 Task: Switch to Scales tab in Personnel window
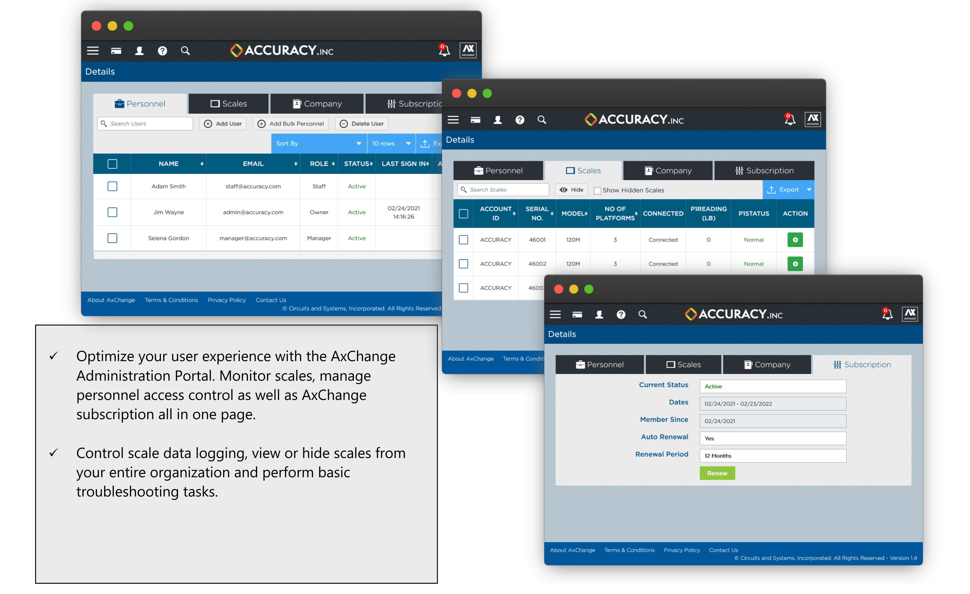coord(229,104)
